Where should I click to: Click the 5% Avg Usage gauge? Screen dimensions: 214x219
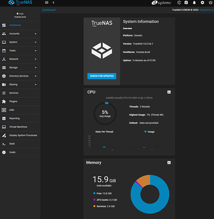click(105, 113)
